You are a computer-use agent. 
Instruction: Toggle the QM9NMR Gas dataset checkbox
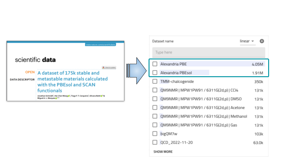155,125
